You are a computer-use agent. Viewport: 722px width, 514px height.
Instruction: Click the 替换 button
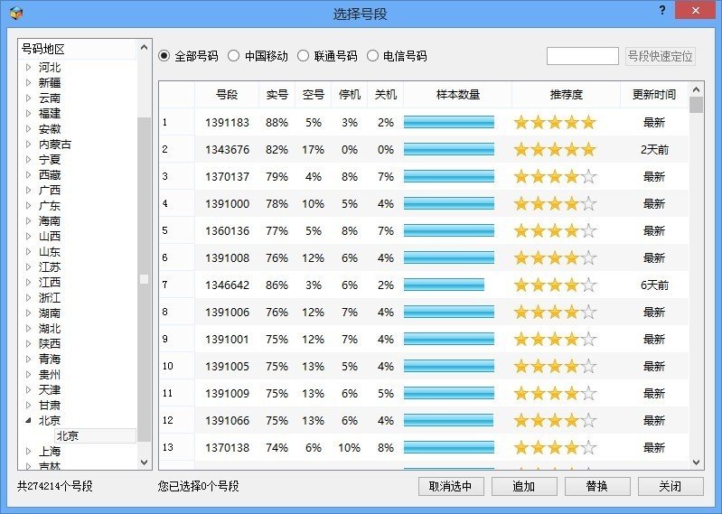tap(597, 486)
